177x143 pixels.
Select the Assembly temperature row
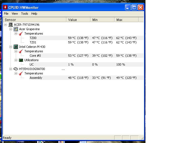tap(87, 78)
